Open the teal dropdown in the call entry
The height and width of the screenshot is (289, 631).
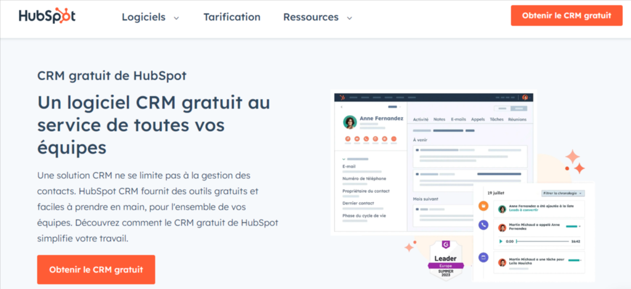pyautogui.click(x=573, y=226)
